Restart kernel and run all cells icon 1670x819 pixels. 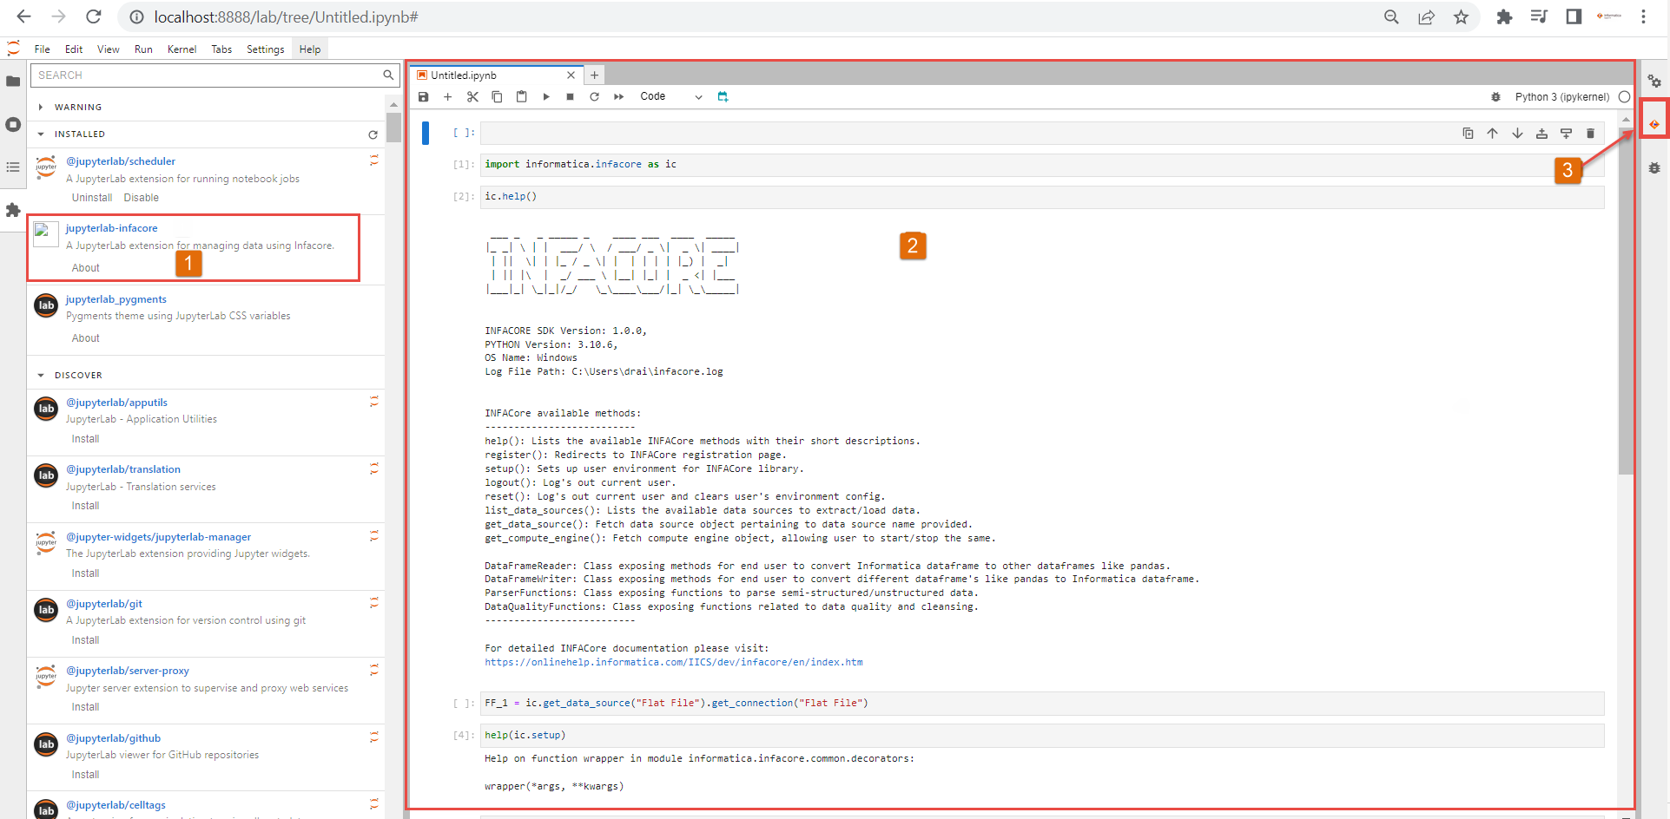click(x=619, y=97)
